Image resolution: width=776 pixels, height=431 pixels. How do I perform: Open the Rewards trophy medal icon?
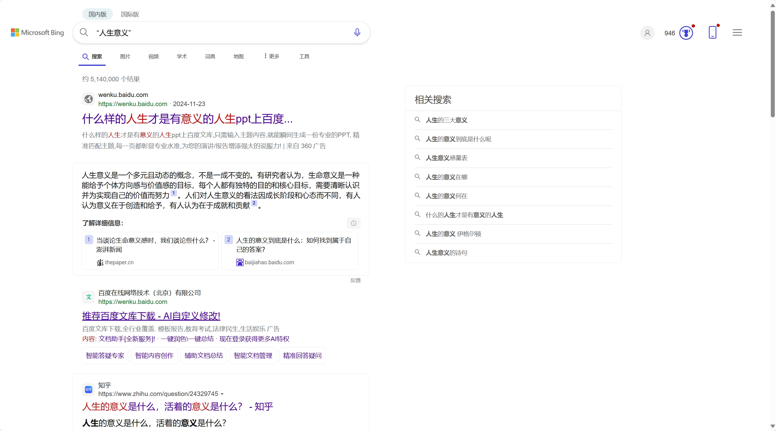click(686, 33)
